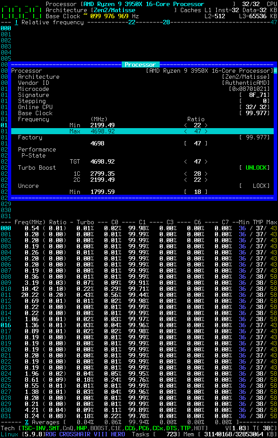The width and height of the screenshot is (278, 438).
Task: Select CPU row 030 frequency 4.21
Action: pos(32,410)
